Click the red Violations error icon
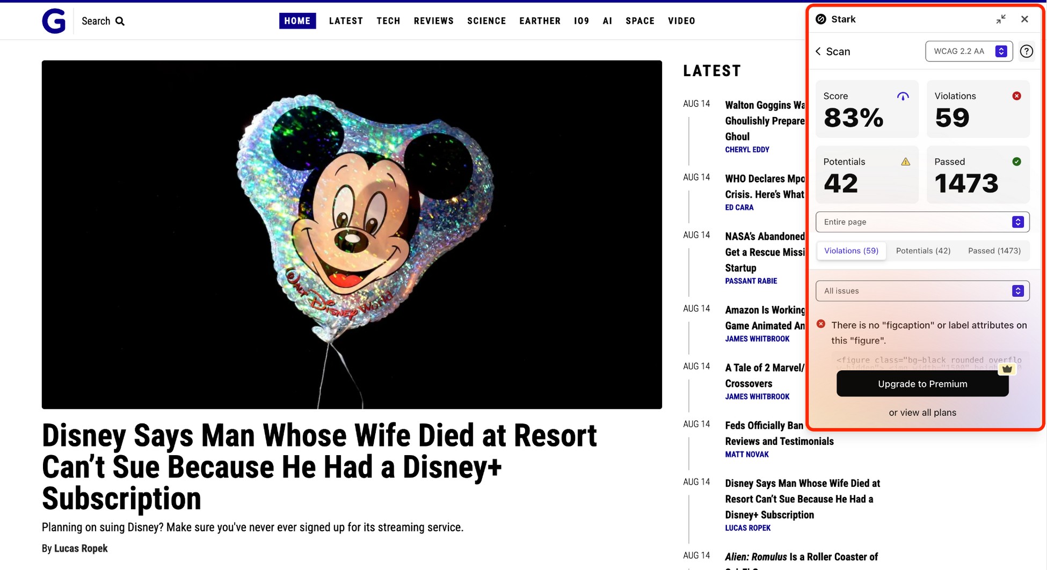This screenshot has height=570, width=1047. (1016, 96)
